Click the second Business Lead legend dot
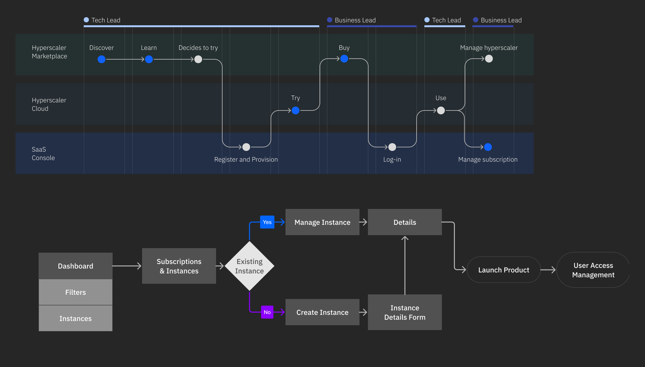This screenshot has width=645, height=367. coord(476,20)
